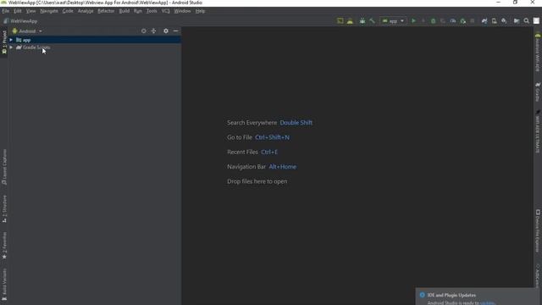
Task: Open the Edit menu
Action: pos(18,11)
